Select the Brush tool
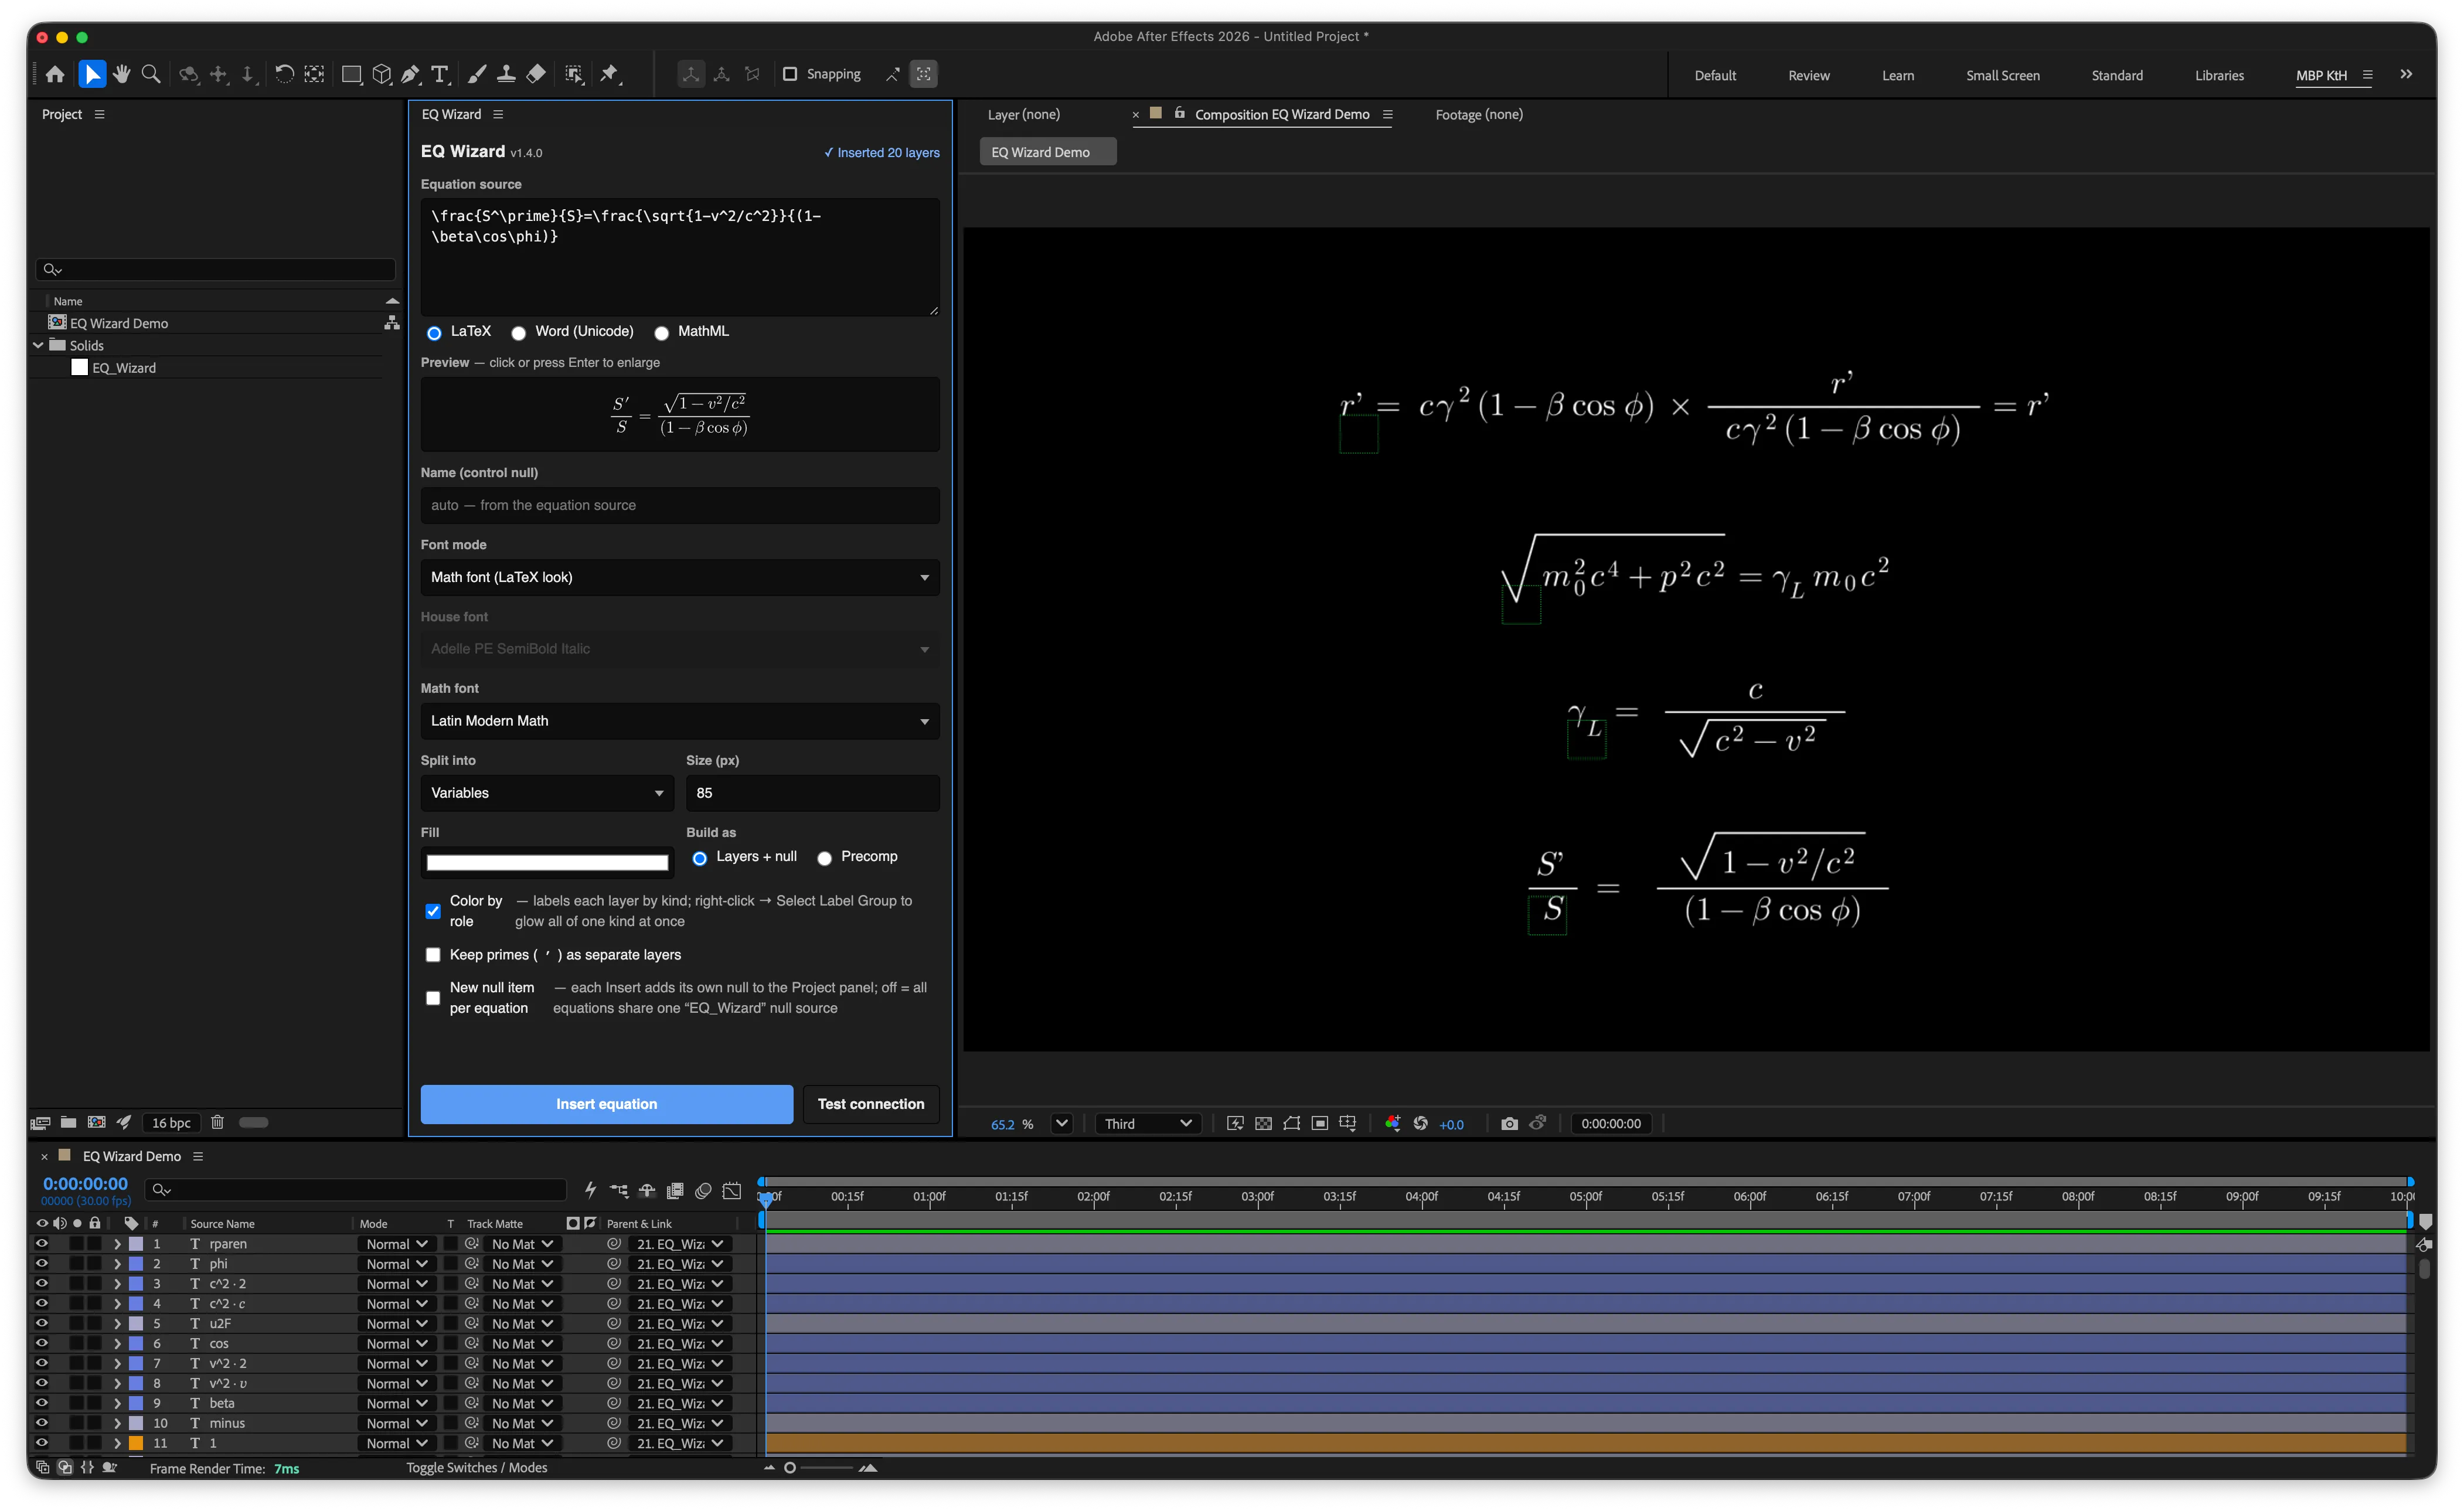The image size is (2464, 1511). pyautogui.click(x=477, y=74)
